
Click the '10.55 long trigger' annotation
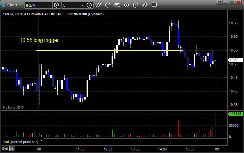coord(39,40)
